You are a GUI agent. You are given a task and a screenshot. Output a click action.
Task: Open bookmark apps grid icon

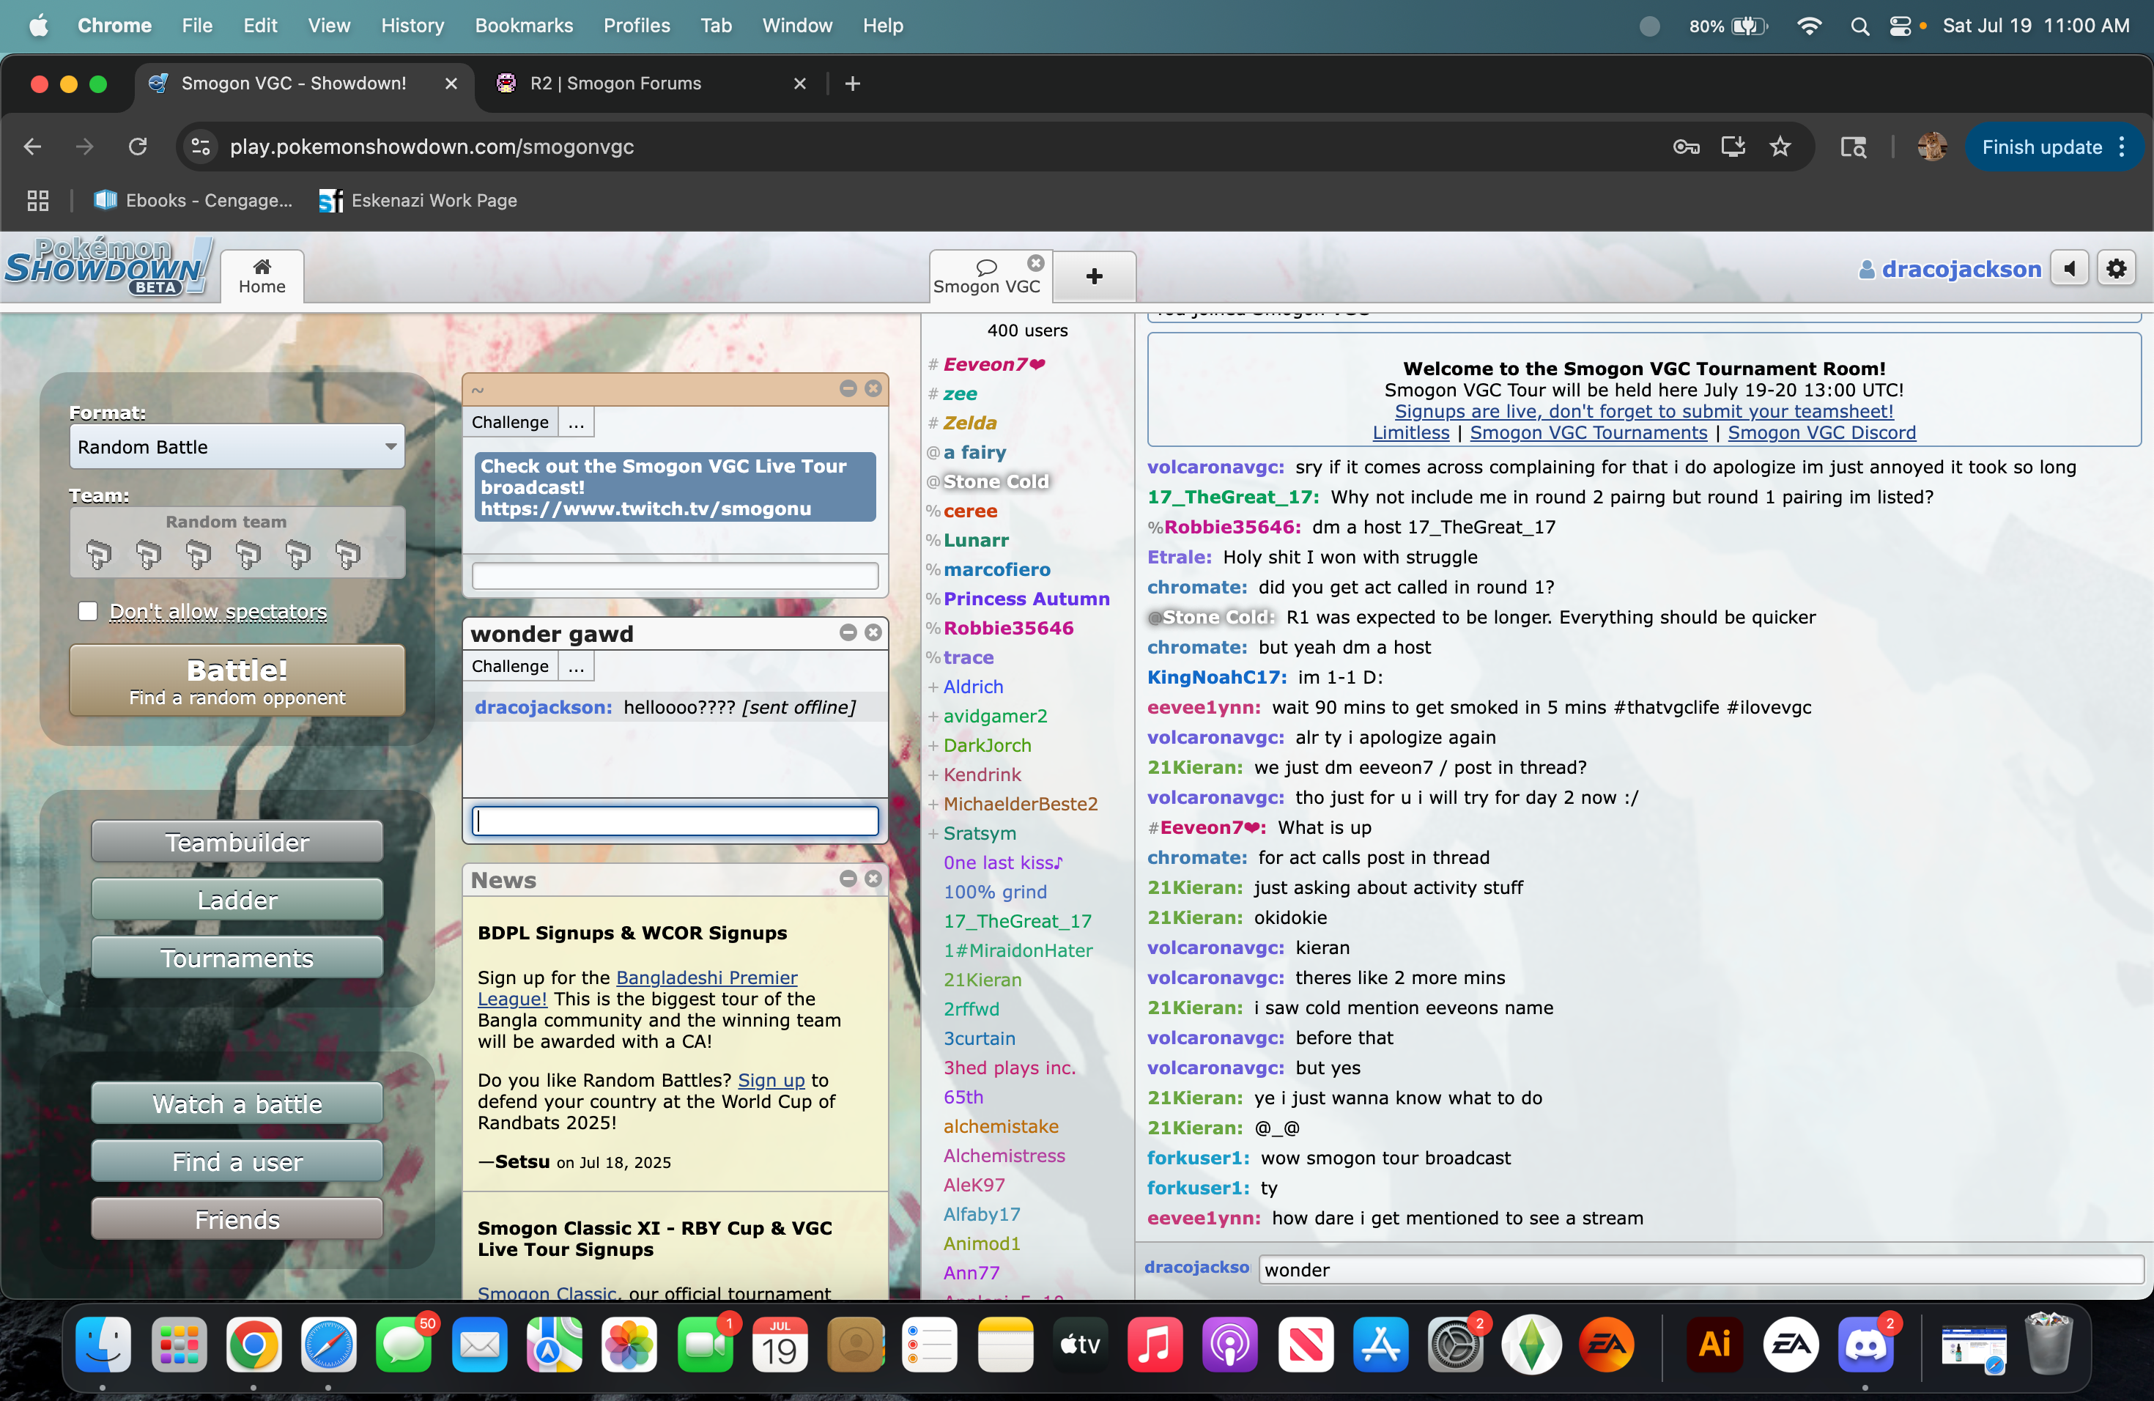pos(38,201)
